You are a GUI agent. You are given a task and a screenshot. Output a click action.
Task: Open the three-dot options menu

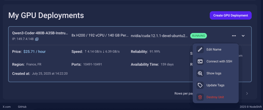point(234,36)
